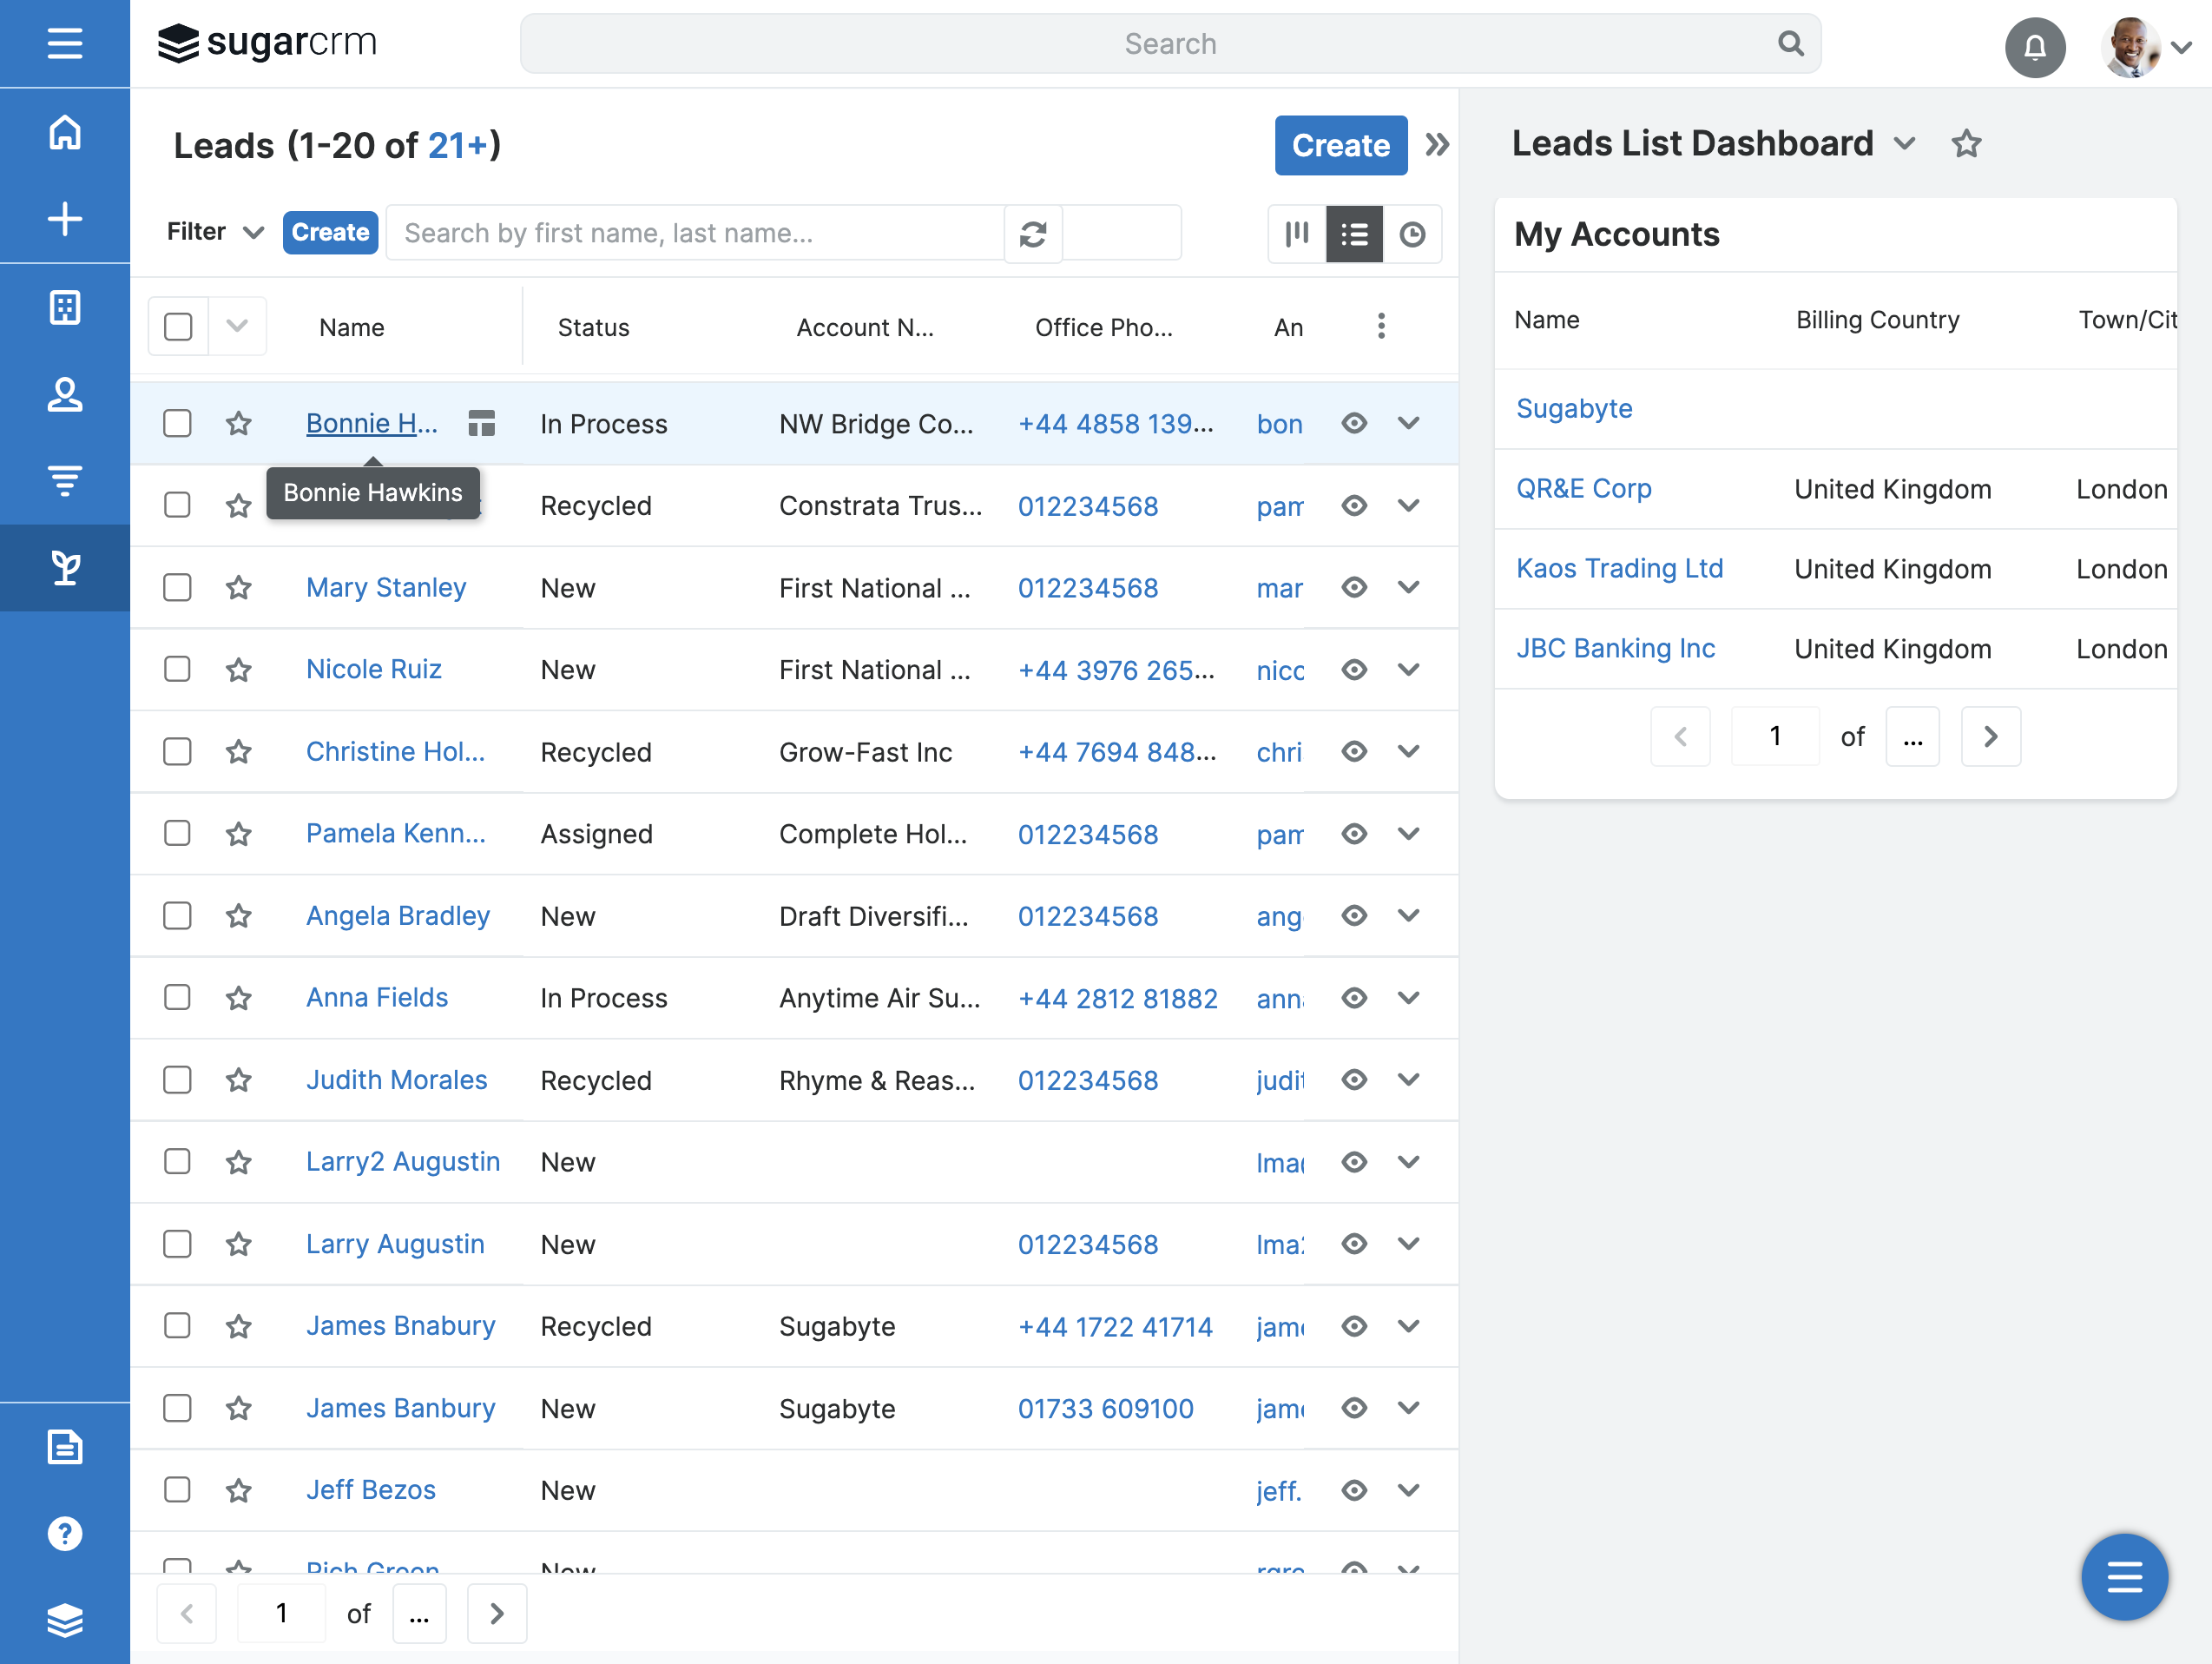
Task: Switch to list view
Action: (x=1354, y=234)
